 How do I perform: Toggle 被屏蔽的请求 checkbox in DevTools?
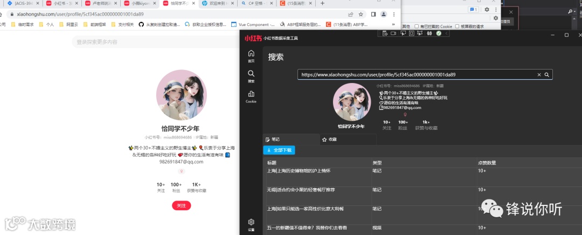(x=458, y=27)
